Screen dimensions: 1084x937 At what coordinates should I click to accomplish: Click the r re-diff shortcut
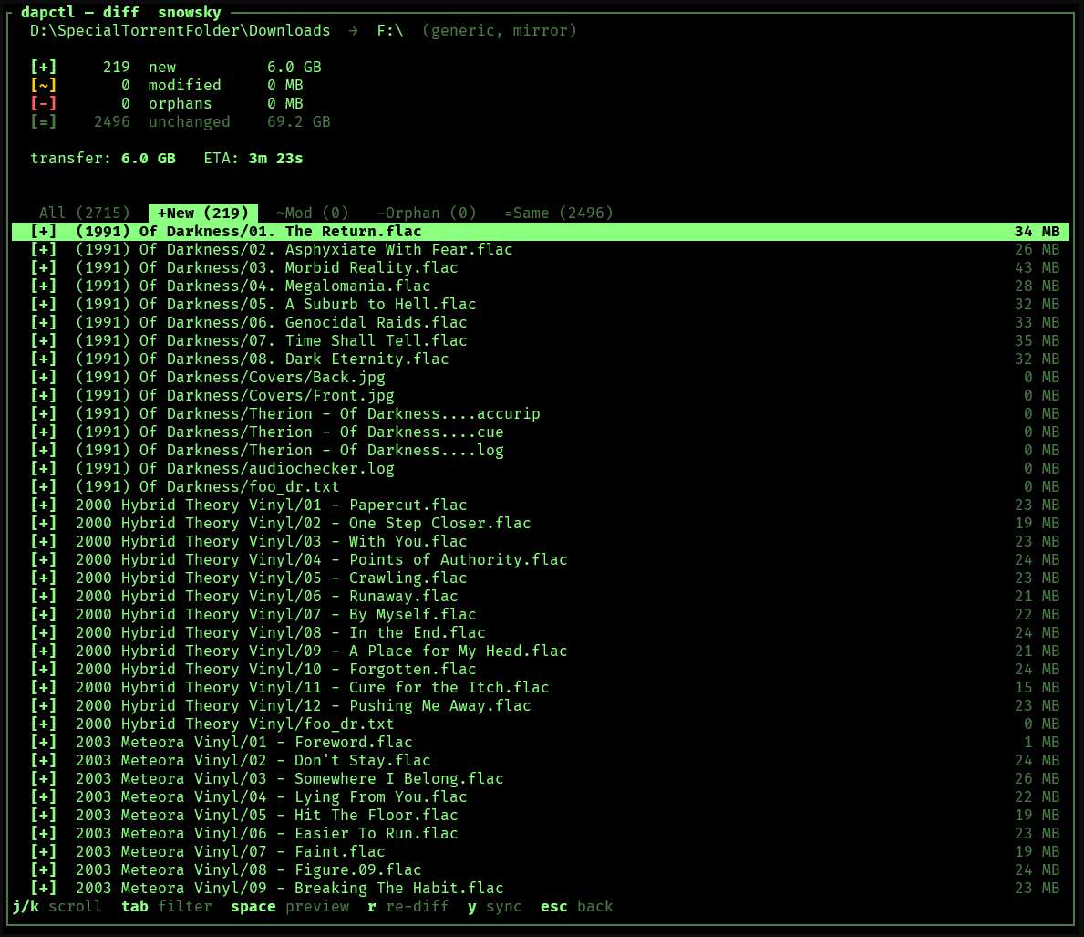[408, 907]
